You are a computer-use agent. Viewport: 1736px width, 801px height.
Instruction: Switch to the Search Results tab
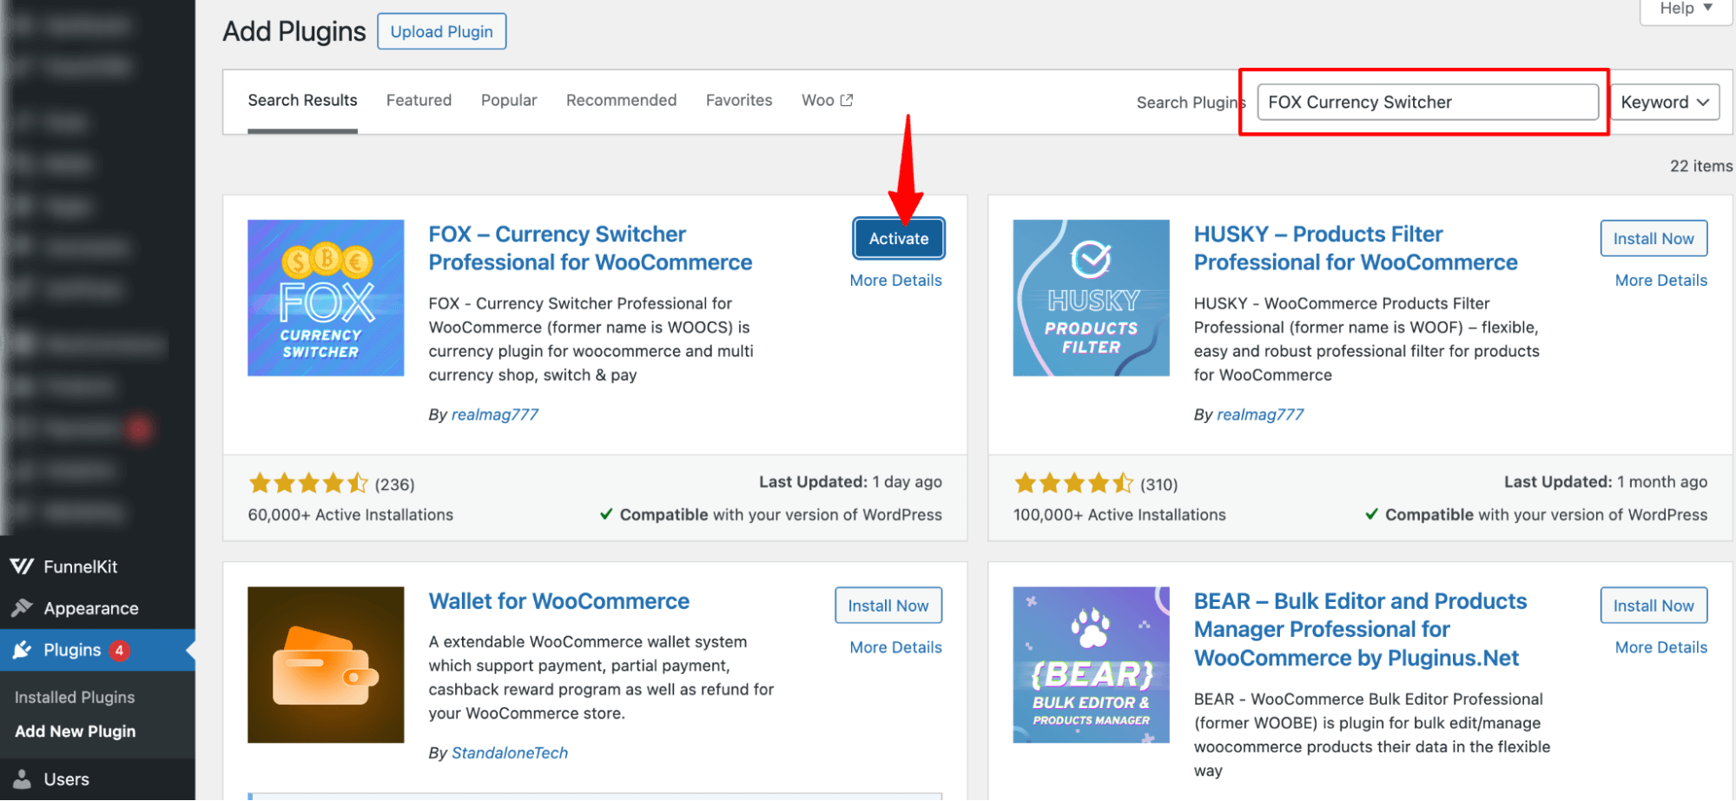pos(302,101)
